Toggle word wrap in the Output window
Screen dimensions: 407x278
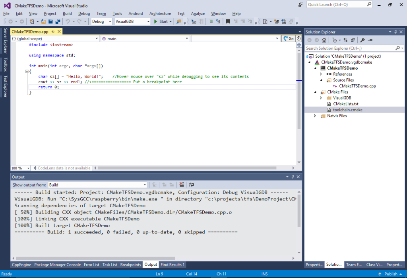(191, 184)
